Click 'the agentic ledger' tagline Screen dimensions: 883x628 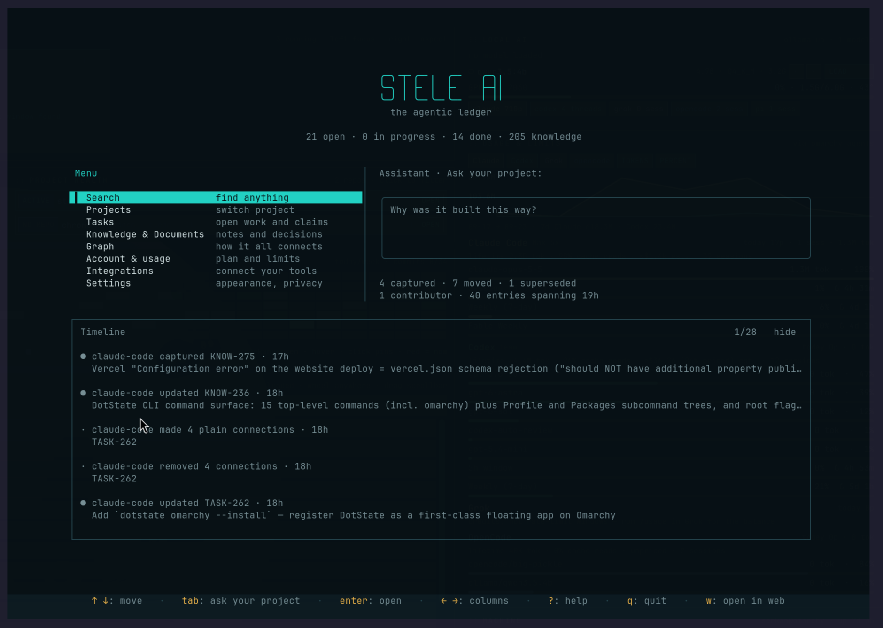(x=441, y=112)
